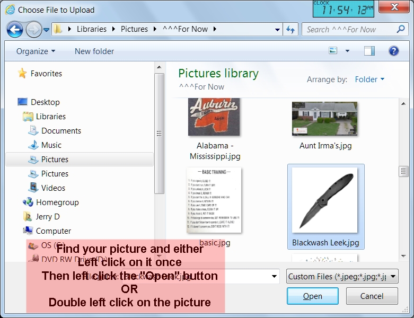
Task: Select Computer in the navigation pane
Action: coord(54,231)
